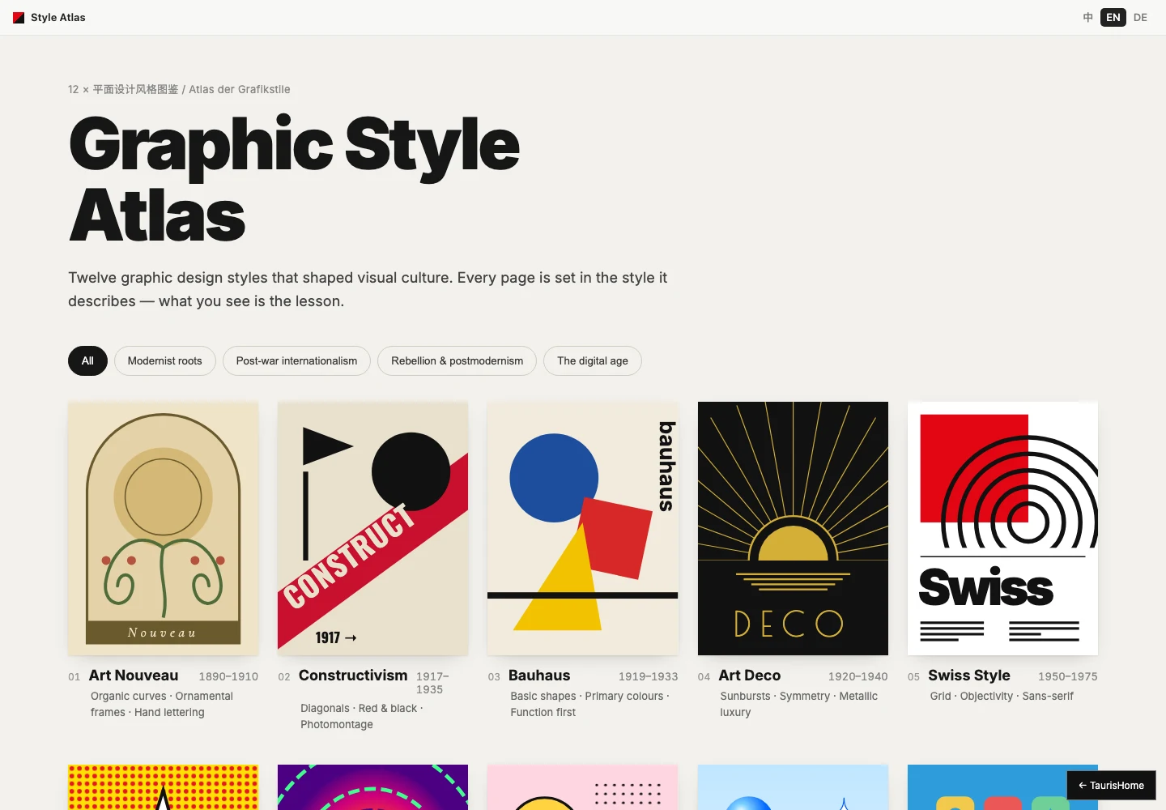Image resolution: width=1166 pixels, height=810 pixels.
Task: Click the 1920–1940 date text
Action: coord(858,676)
